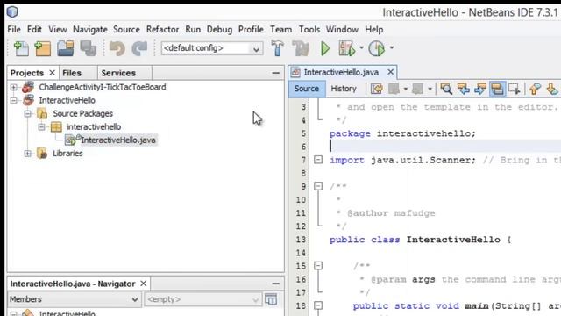Close the Projects tab
The height and width of the screenshot is (316, 561).
click(53, 73)
